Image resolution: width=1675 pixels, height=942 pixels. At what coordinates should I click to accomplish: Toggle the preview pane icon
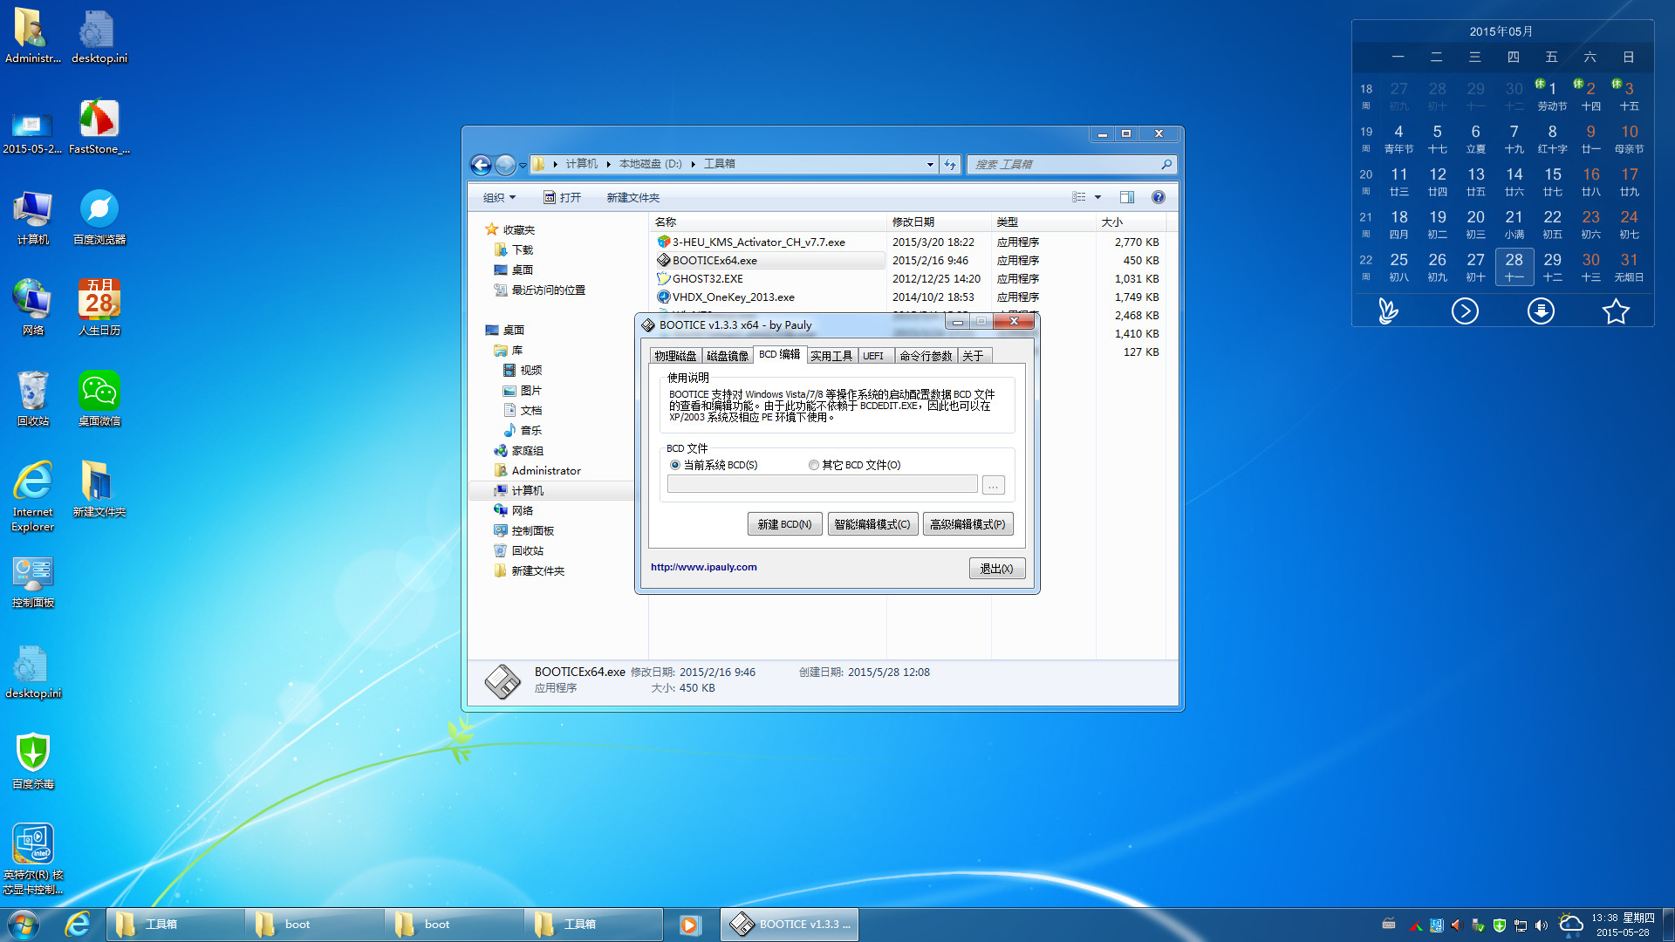(x=1126, y=197)
